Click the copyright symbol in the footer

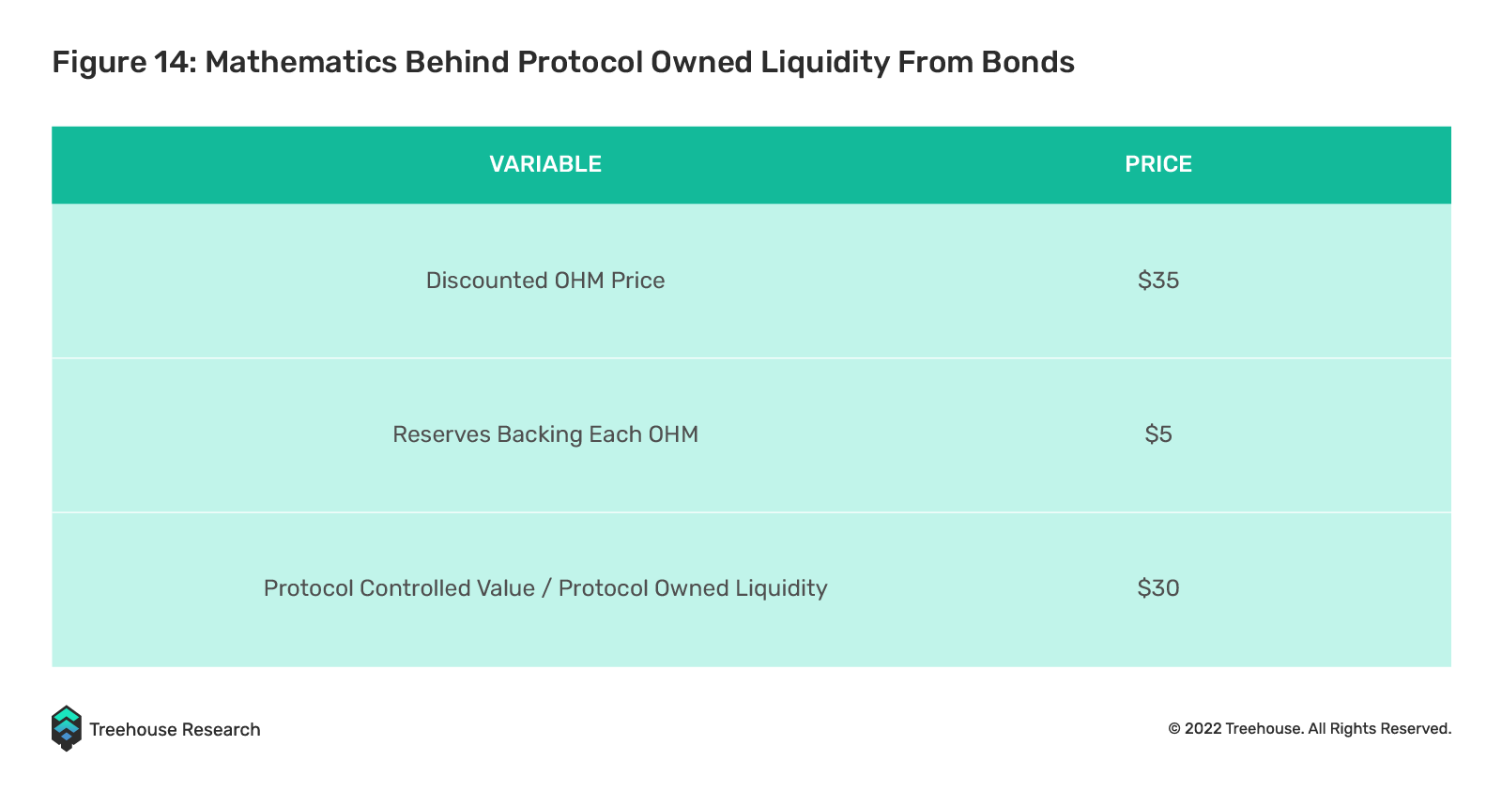1173,729
